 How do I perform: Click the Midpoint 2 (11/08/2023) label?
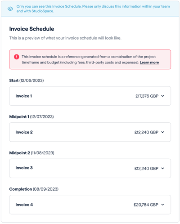pyautogui.click(x=32, y=153)
